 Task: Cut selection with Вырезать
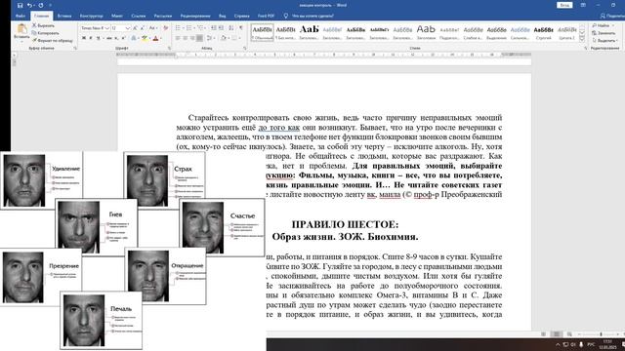tap(43, 25)
